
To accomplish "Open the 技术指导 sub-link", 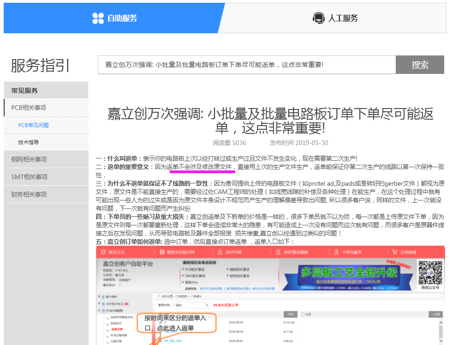I will [29, 142].
